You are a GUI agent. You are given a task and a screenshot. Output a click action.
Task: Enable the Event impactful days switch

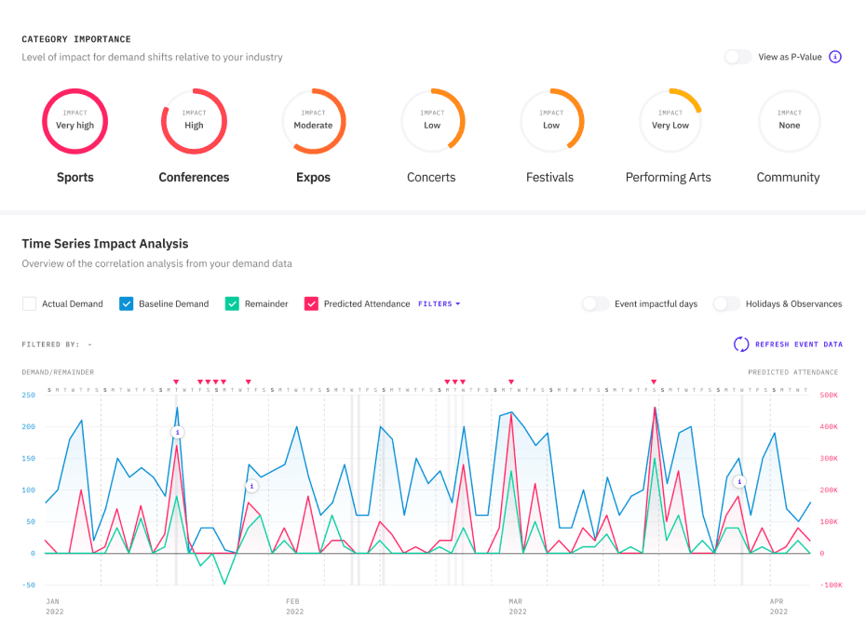pos(595,303)
